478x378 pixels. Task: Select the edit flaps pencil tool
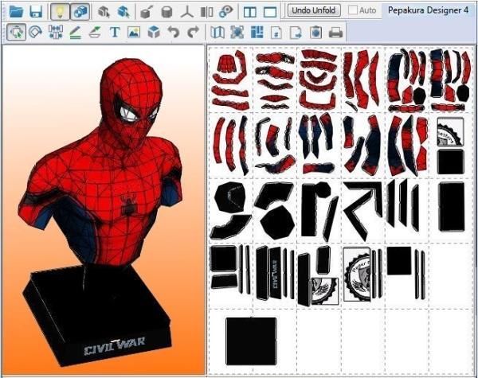[75, 32]
